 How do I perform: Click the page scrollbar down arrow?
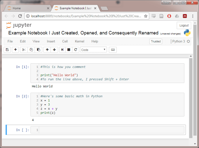(195, 144)
